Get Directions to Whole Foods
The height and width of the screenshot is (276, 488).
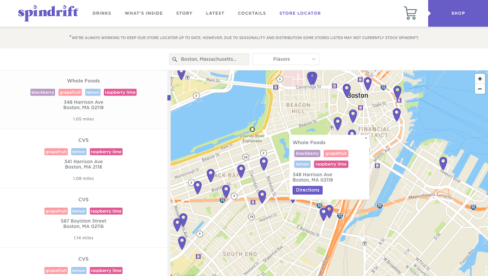pos(307,190)
